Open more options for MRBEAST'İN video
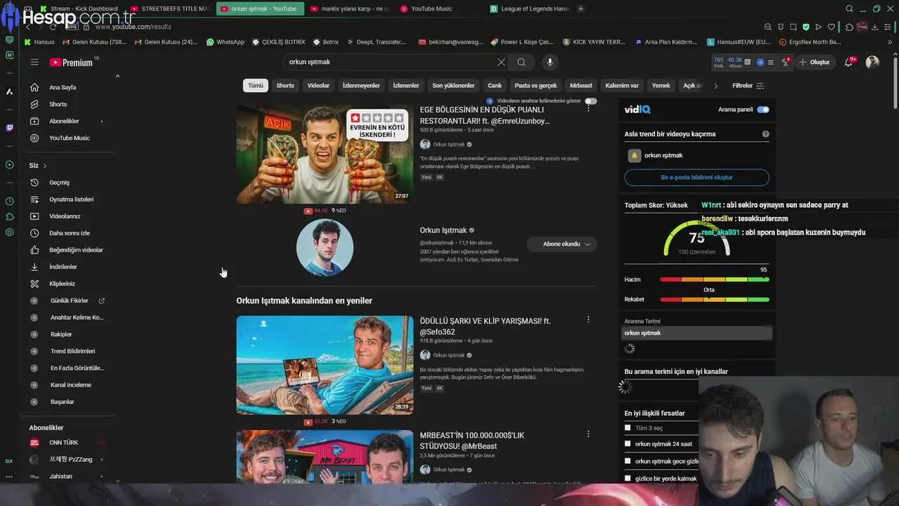The width and height of the screenshot is (899, 506). (x=589, y=434)
